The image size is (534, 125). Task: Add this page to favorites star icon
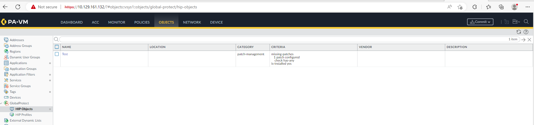coord(460,7)
